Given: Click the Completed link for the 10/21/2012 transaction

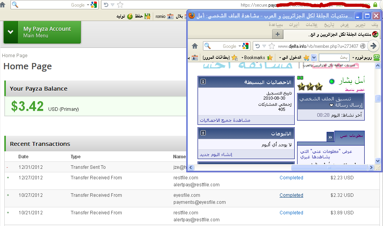Looking at the screenshot, I should (291, 213).
